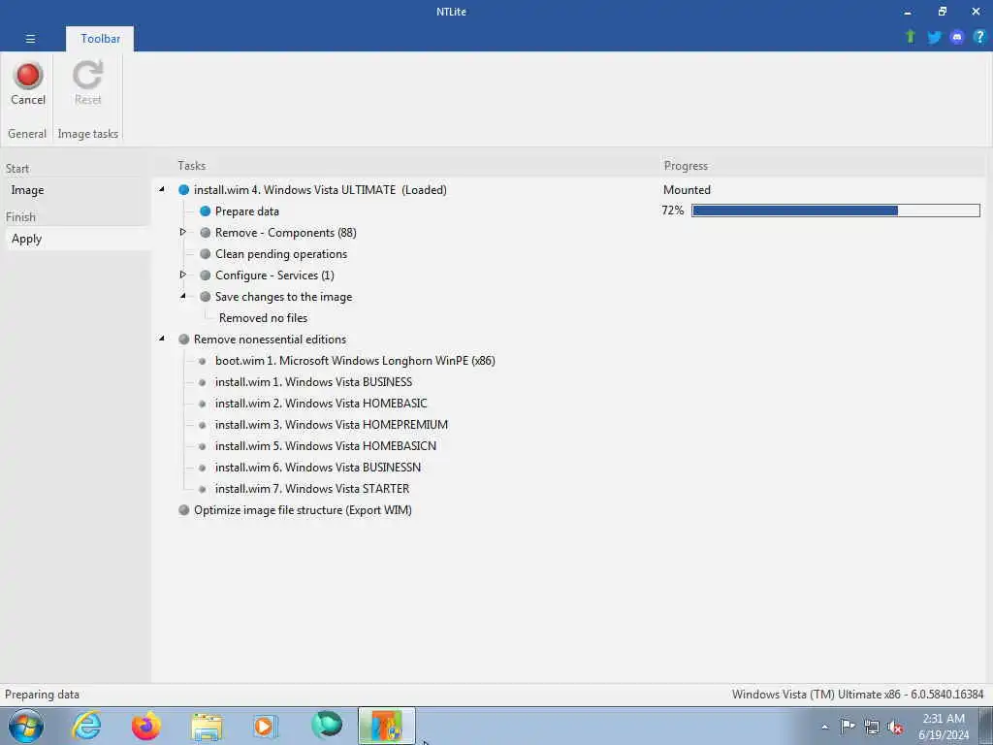This screenshot has width=993, height=745.
Task: Collapse the install.wim 4 Ultimate task tree
Action: point(162,189)
